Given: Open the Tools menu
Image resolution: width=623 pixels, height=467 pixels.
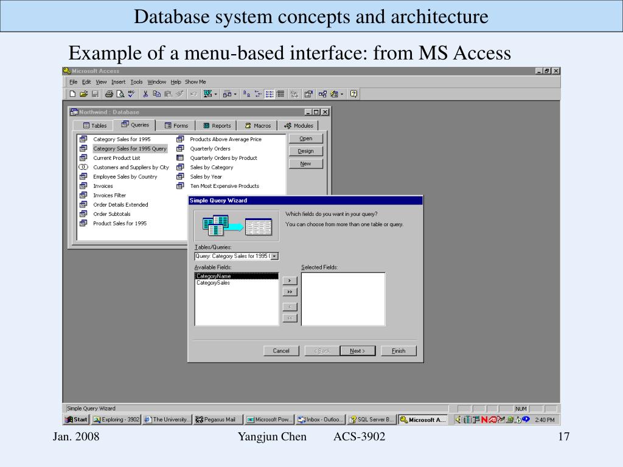Looking at the screenshot, I should click(137, 82).
